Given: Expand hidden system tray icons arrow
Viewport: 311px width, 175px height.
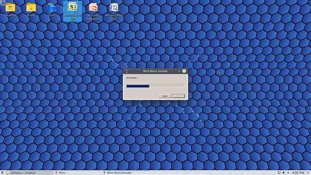Looking at the screenshot, I should (288, 173).
